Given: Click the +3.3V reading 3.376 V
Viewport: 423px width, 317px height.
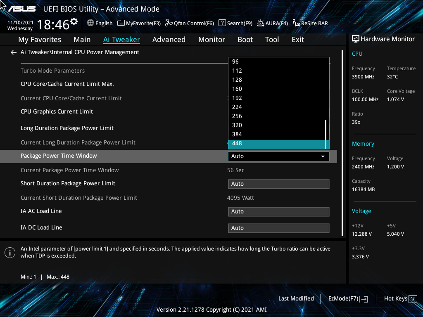Looking at the screenshot, I should point(360,257).
